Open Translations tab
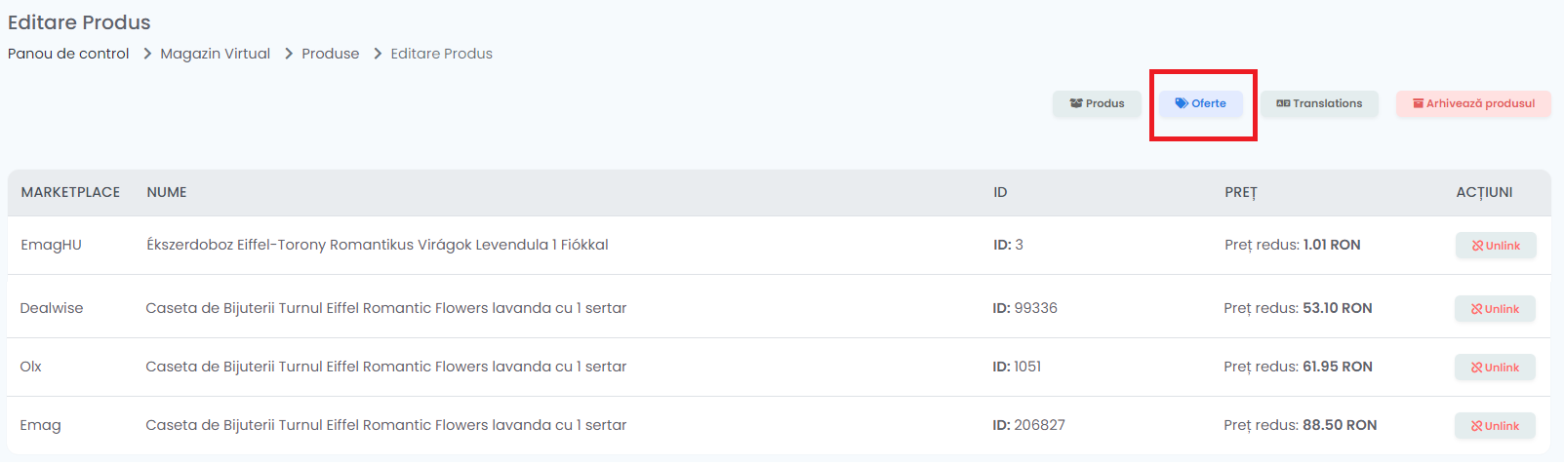Screen dimensions: 1564x465 coord(1319,103)
